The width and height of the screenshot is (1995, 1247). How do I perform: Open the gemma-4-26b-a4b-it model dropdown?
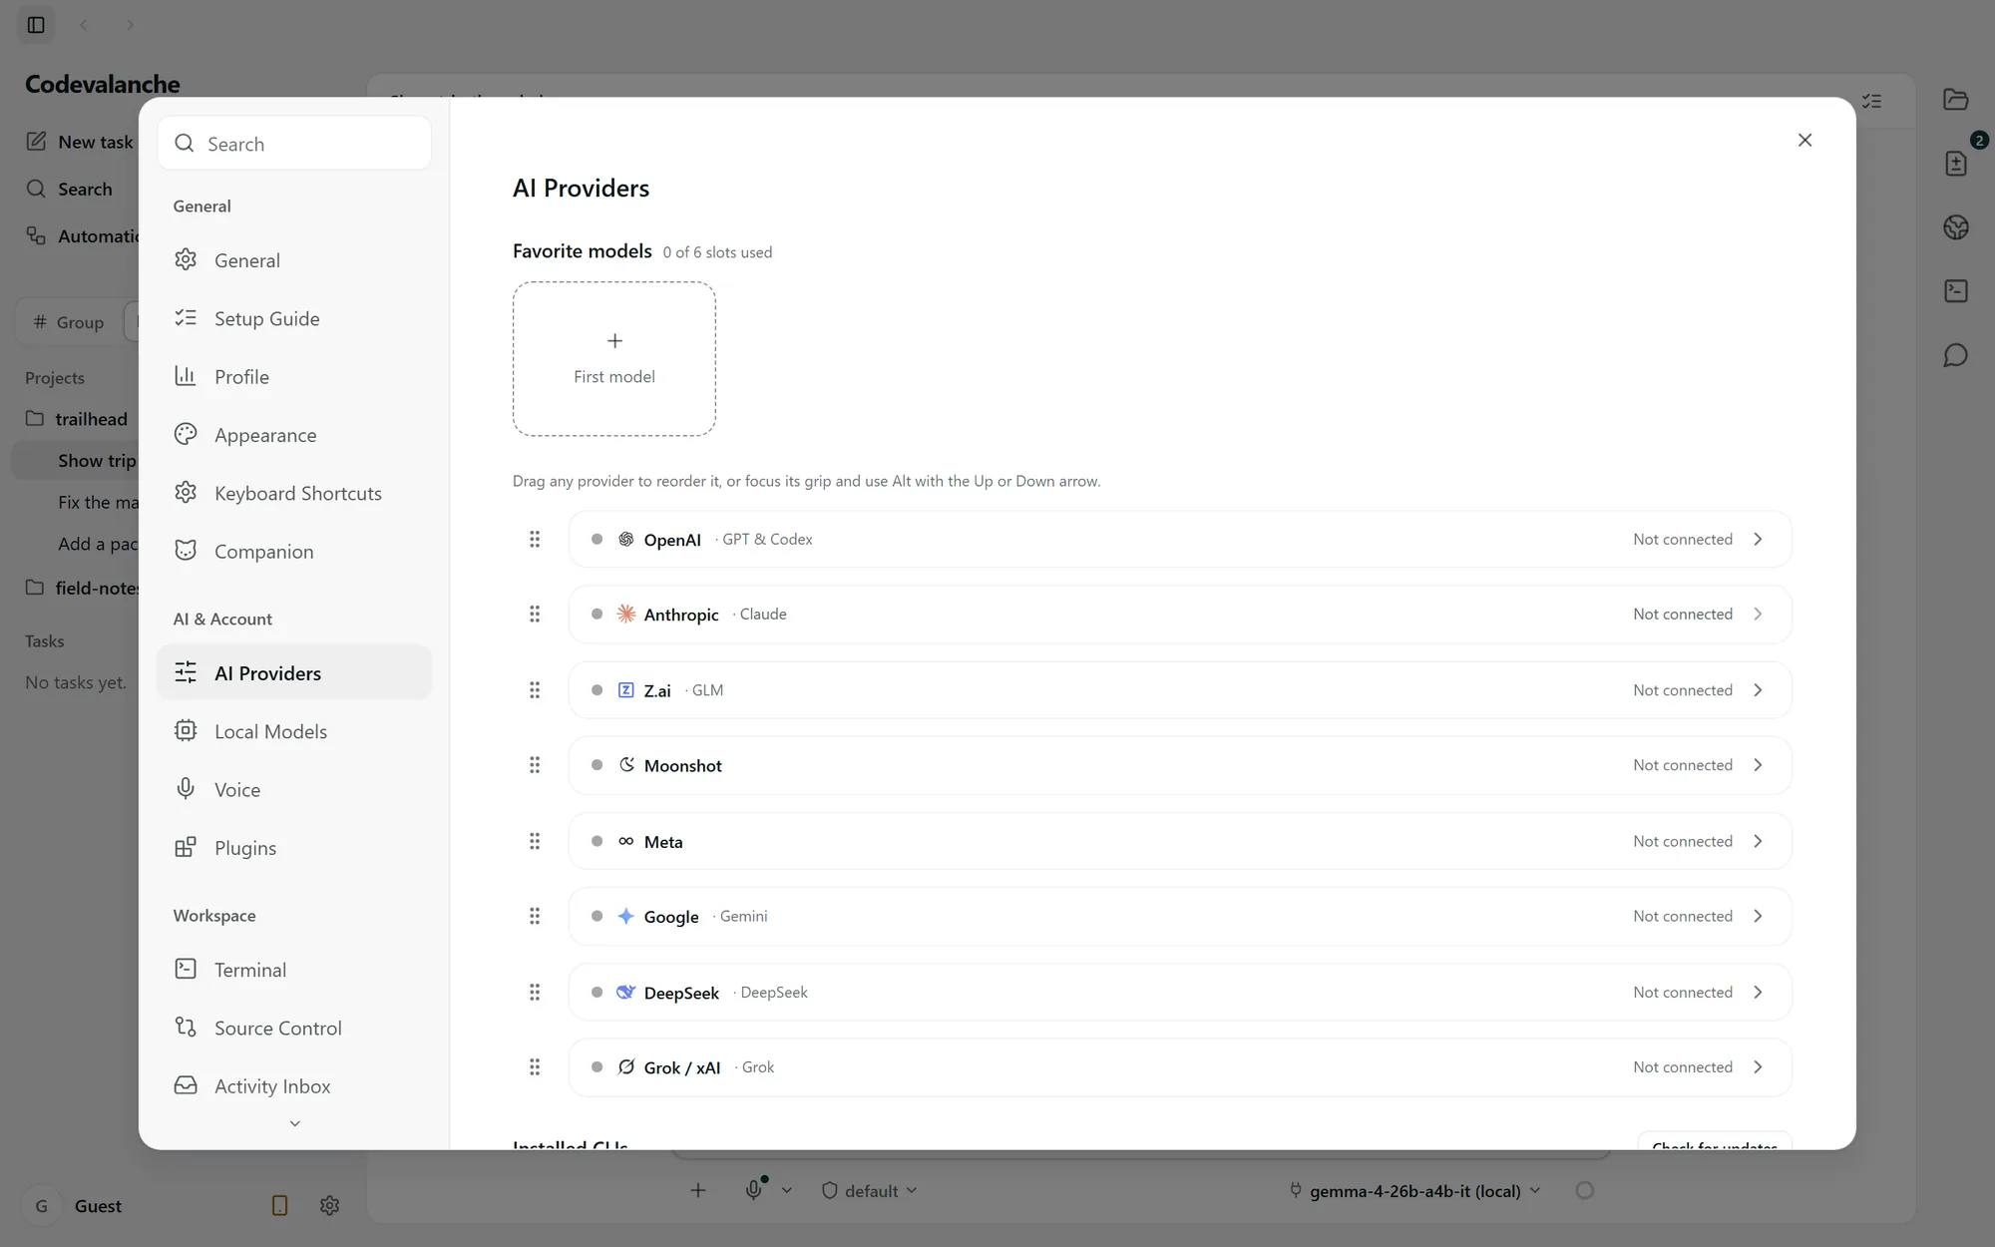[x=1415, y=1190]
